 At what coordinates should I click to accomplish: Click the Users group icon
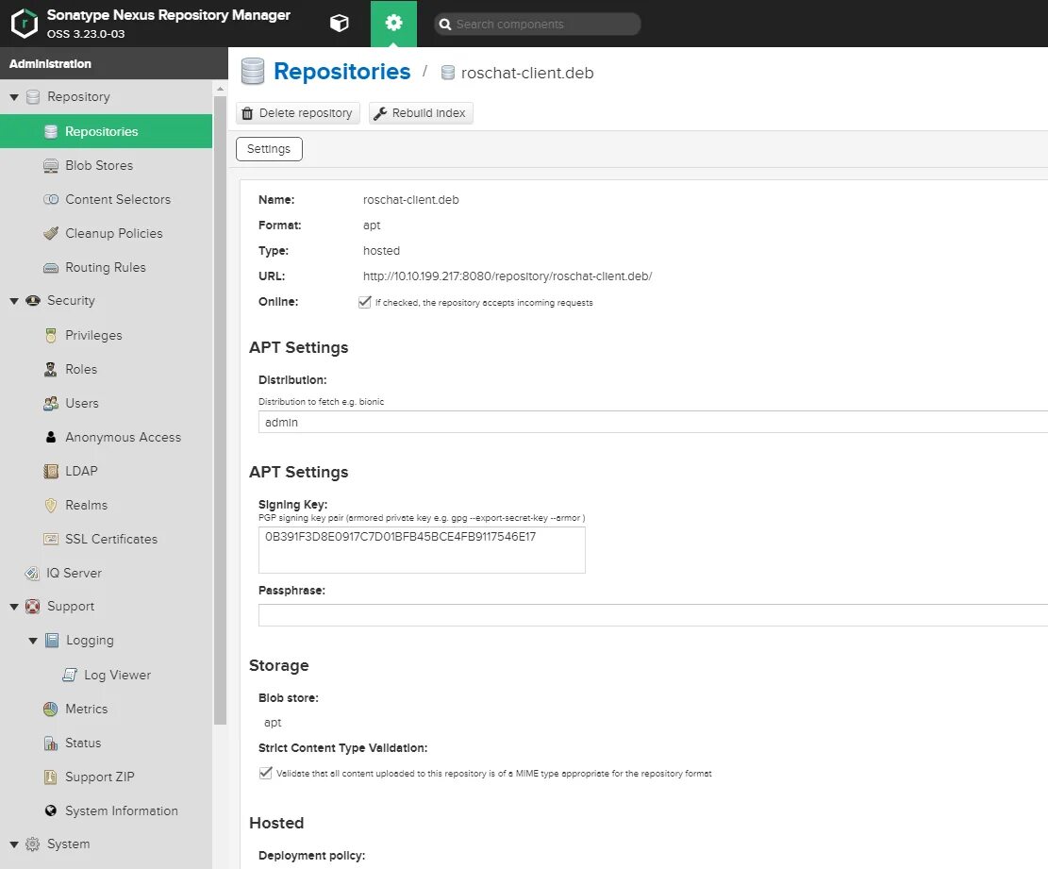tap(51, 403)
